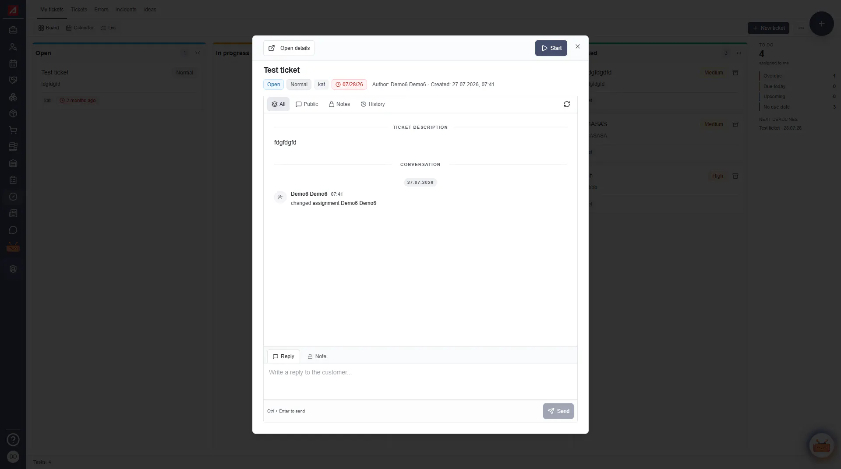The image size is (841, 469).
Task: Switch to the History tab
Action: [x=373, y=104]
